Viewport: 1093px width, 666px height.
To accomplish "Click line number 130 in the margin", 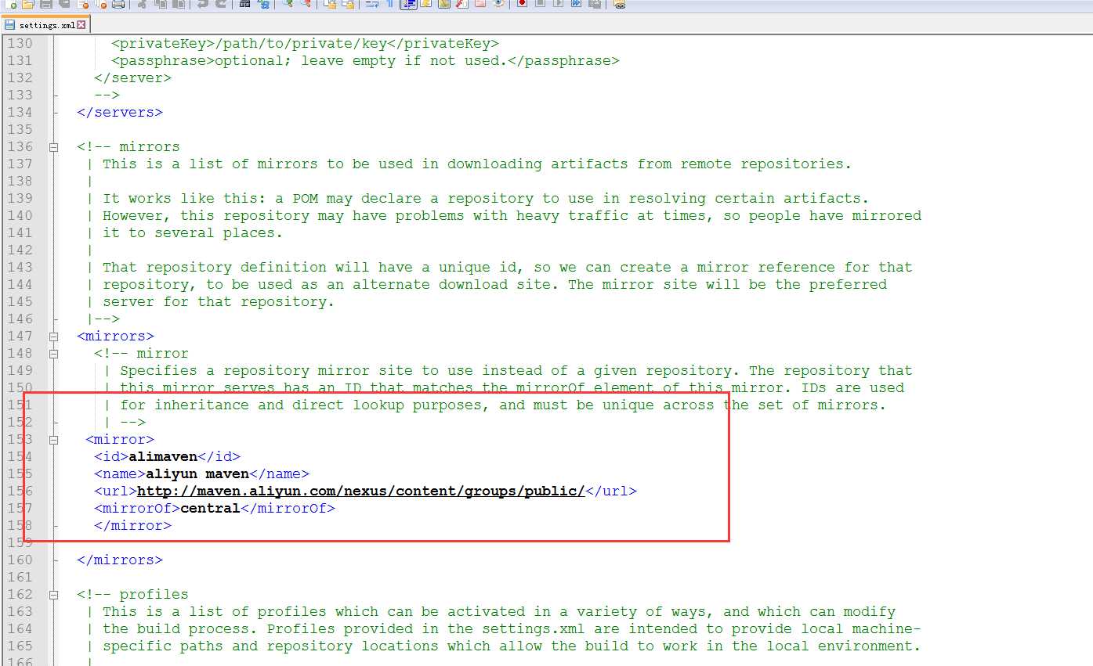I will (x=20, y=43).
